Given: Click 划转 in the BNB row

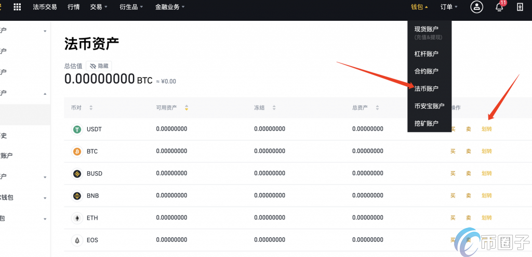Looking at the screenshot, I should 486,196.
